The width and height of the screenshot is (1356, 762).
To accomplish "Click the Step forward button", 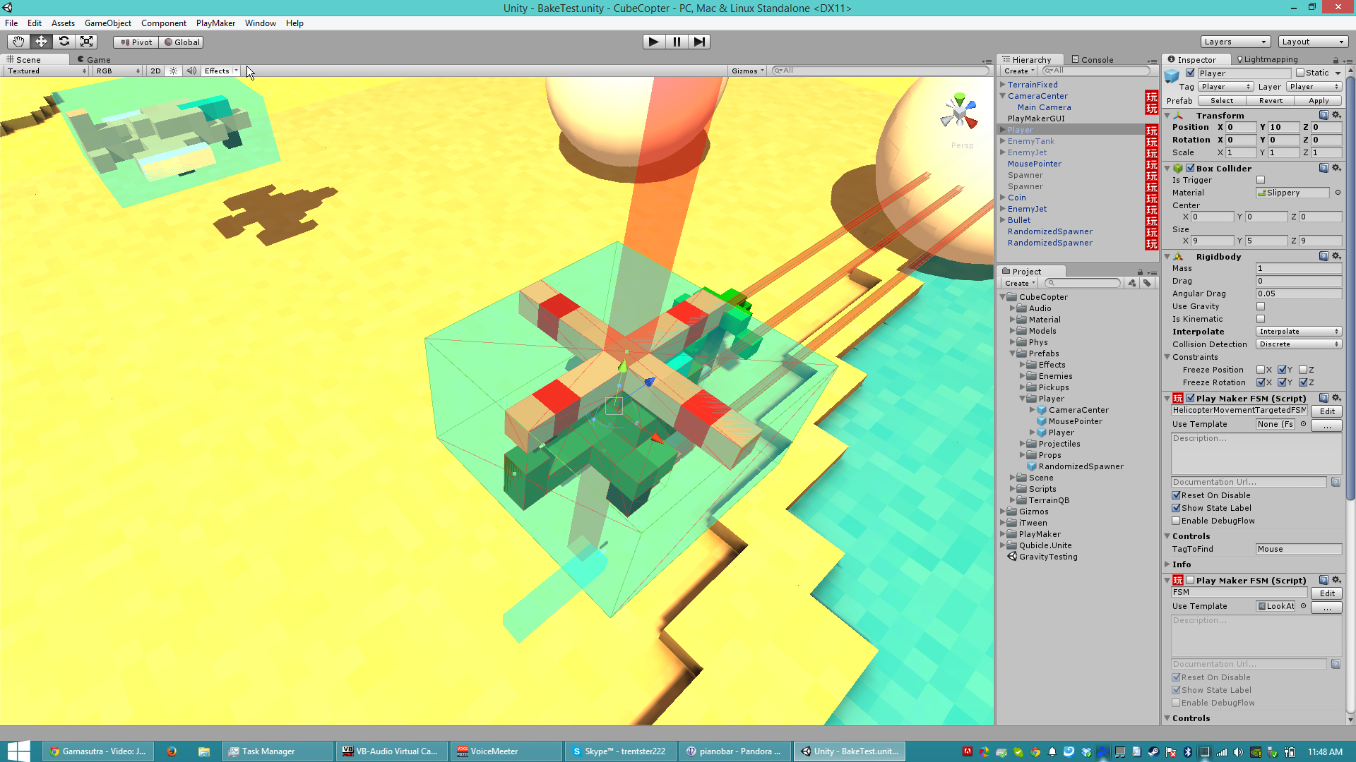I will [x=699, y=42].
